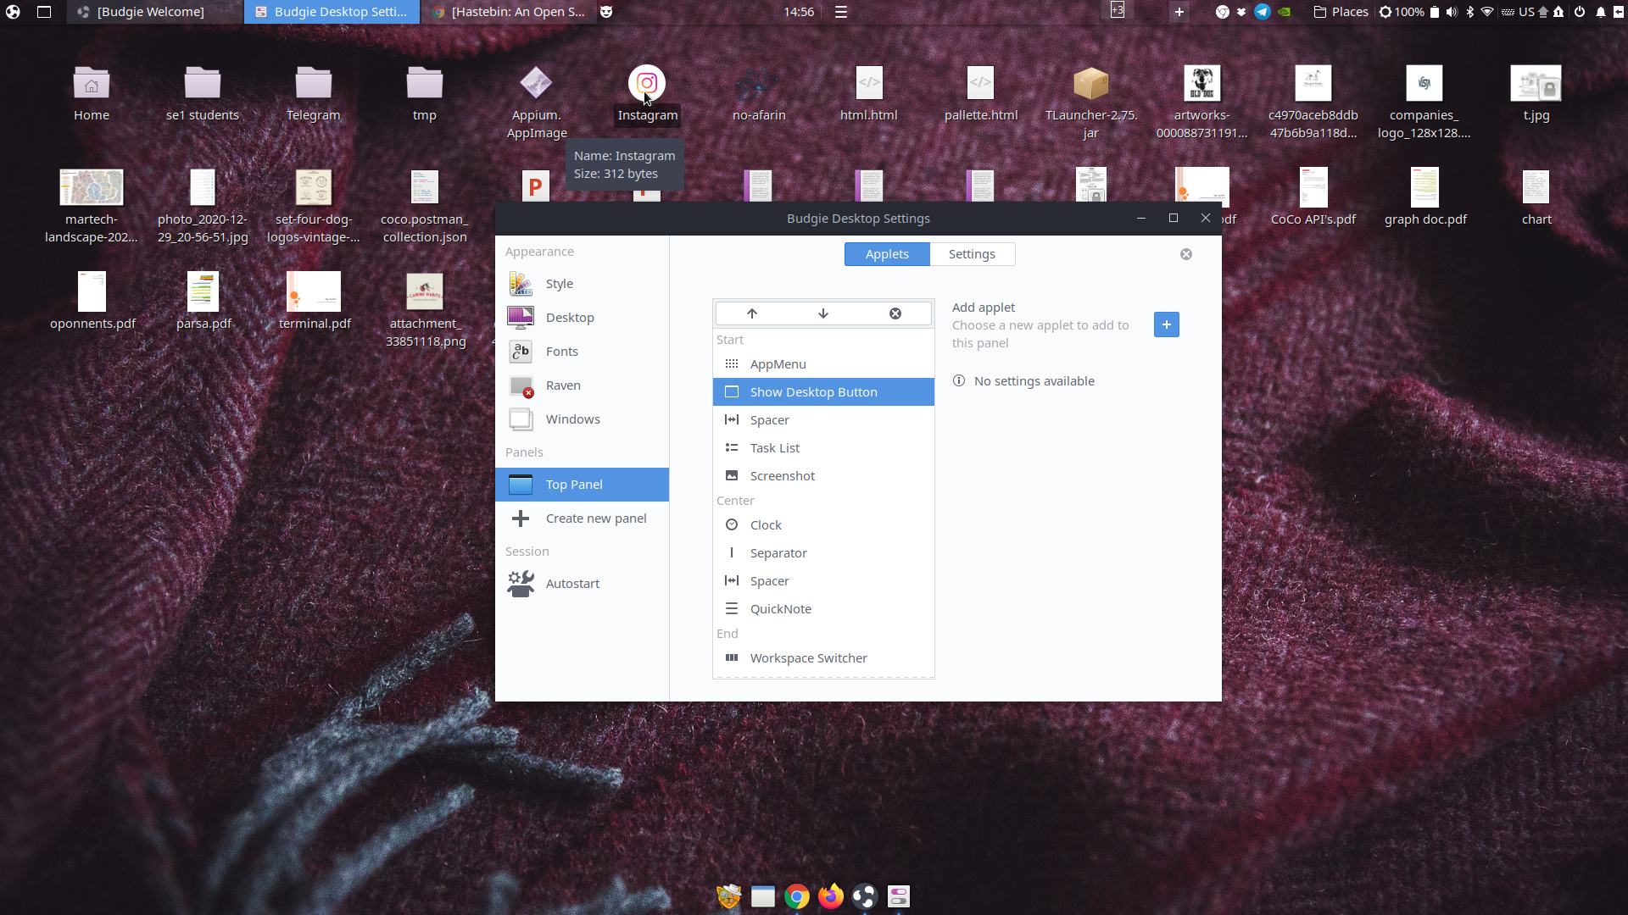Select Task List applet row
1628x915 pixels.
tap(823, 448)
